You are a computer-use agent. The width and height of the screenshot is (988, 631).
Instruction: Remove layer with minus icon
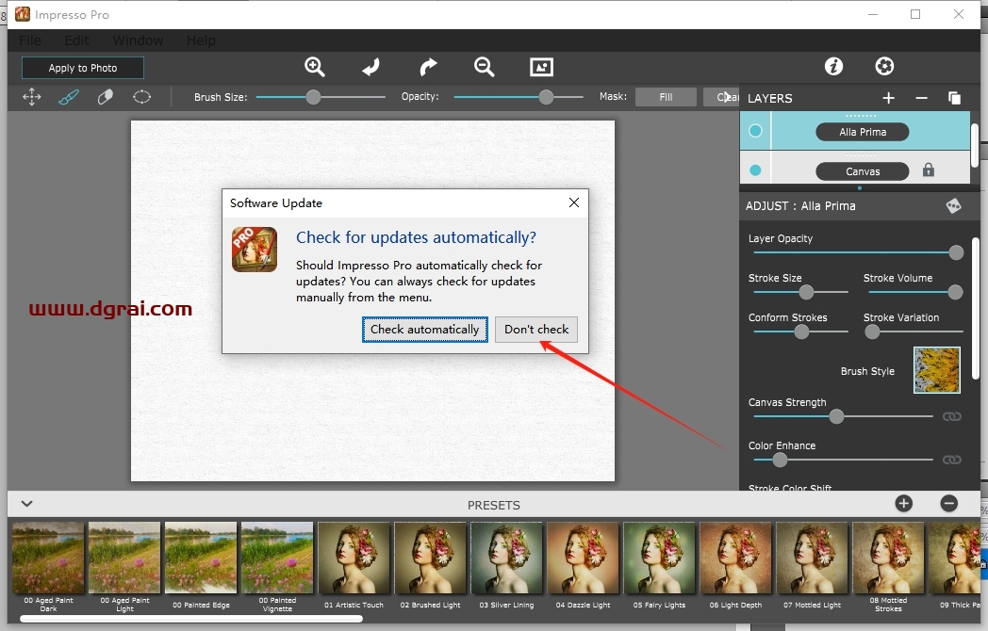click(x=921, y=98)
